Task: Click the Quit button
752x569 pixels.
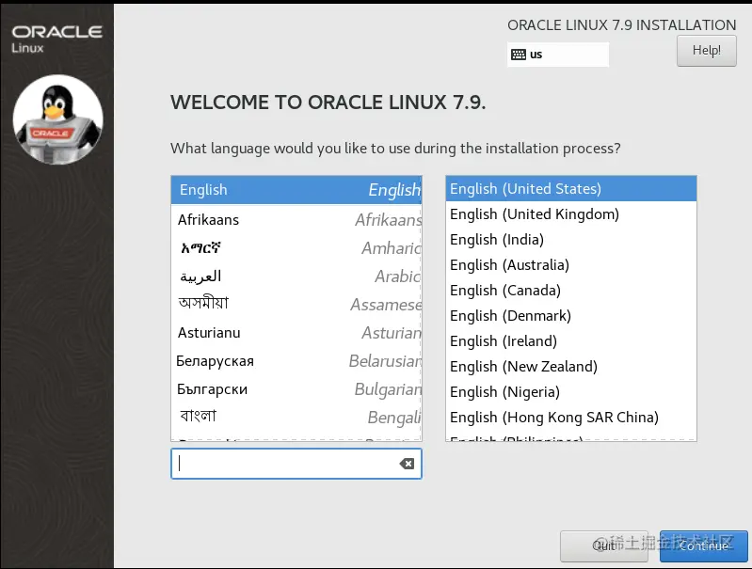Action: click(604, 545)
